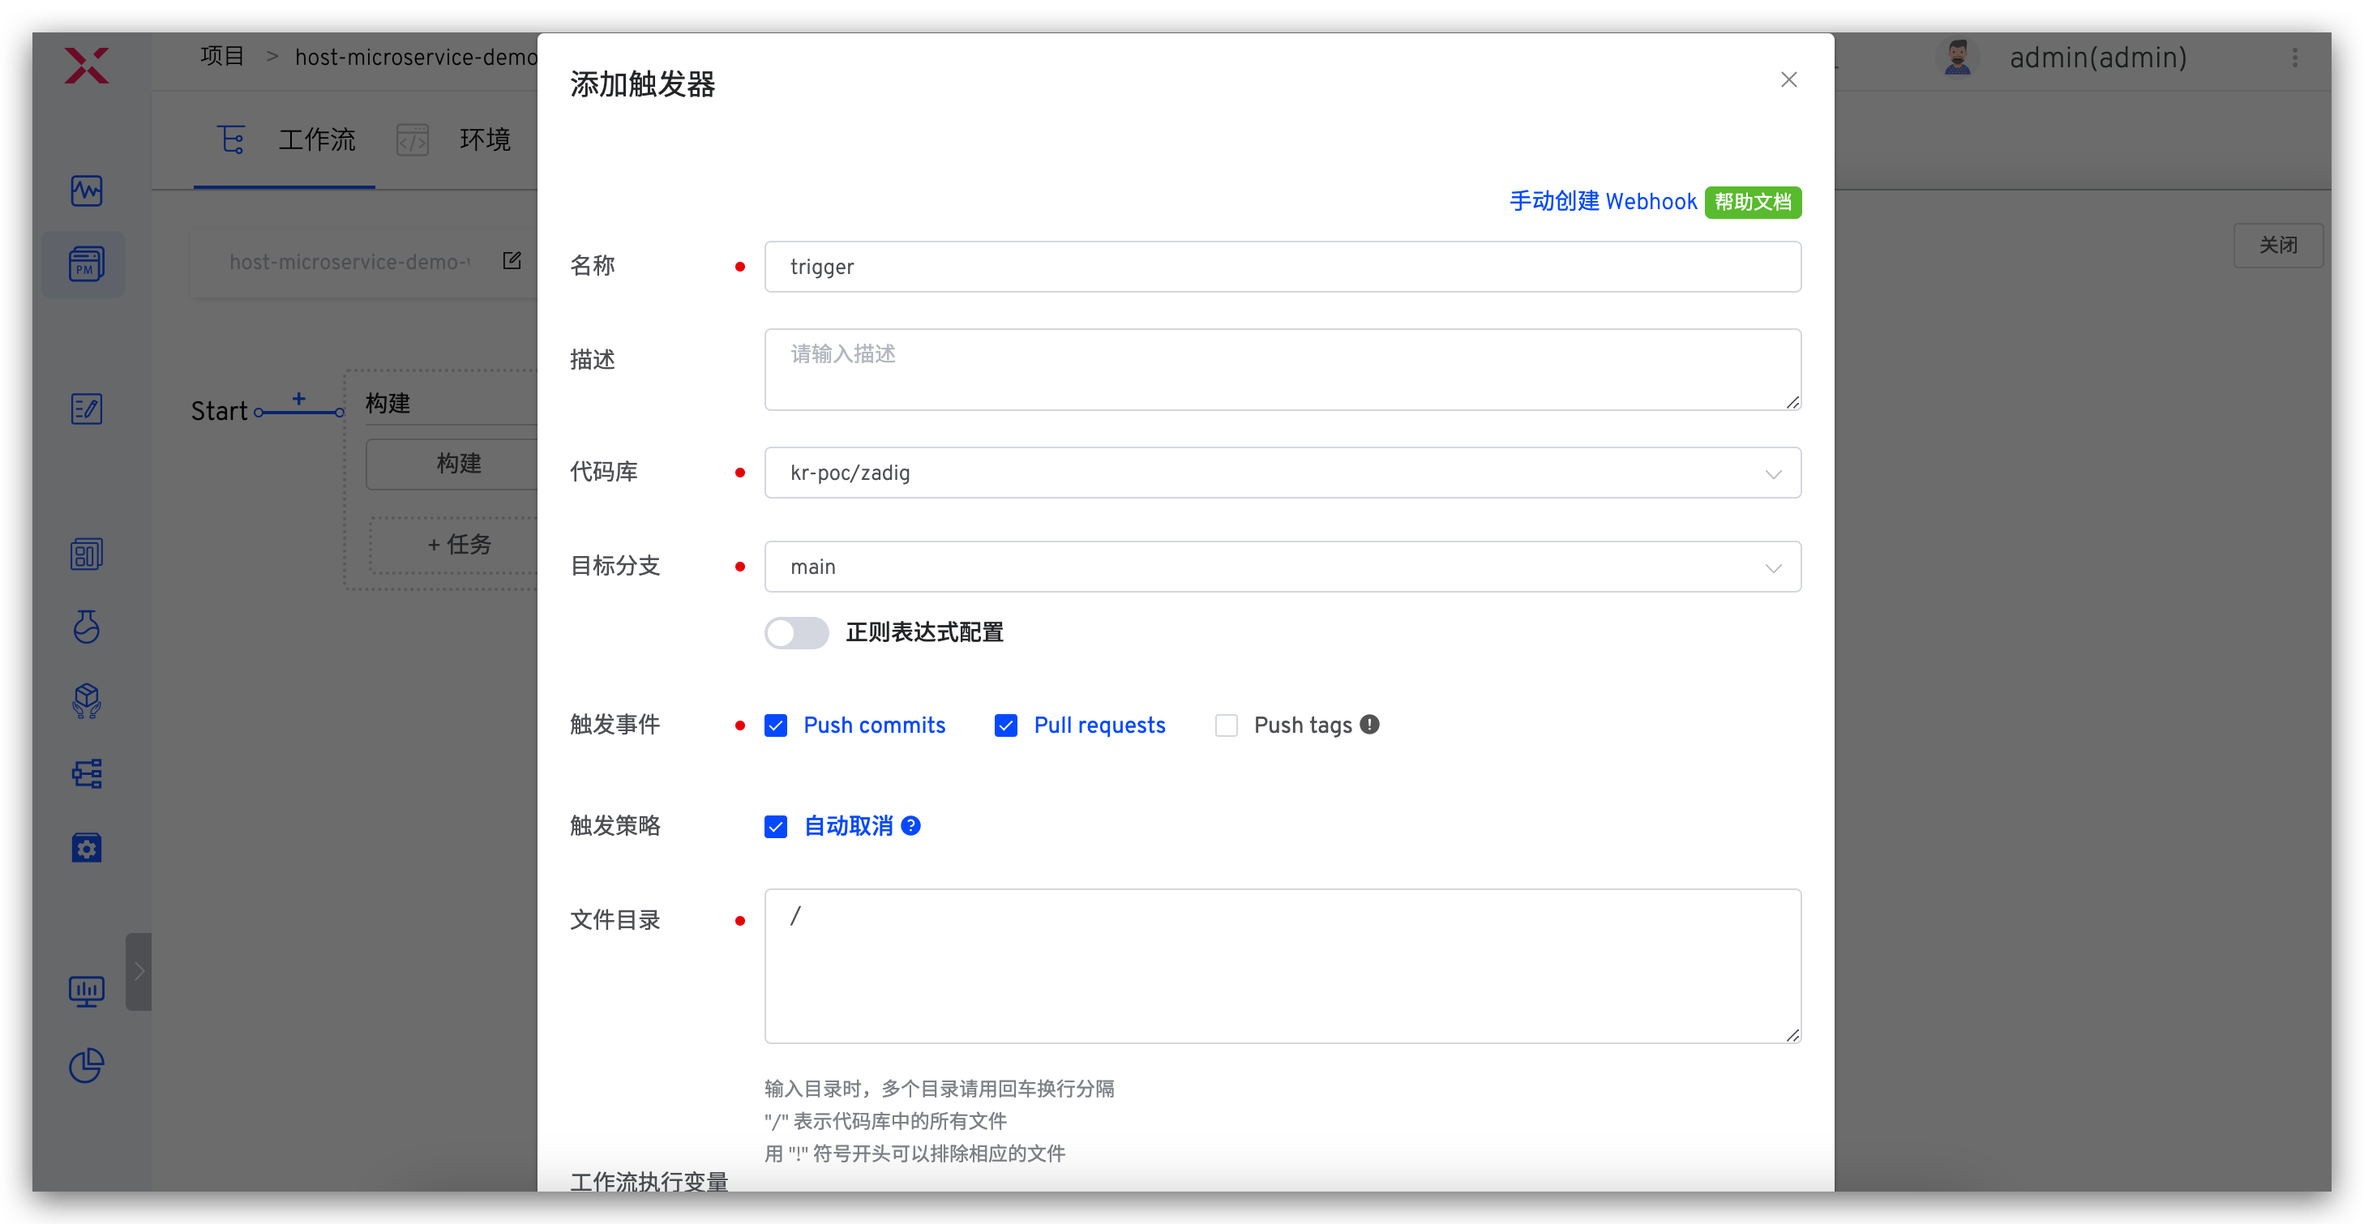This screenshot has width=2364, height=1224.
Task: Open the 帮助文档 help documentation
Action: point(1753,202)
